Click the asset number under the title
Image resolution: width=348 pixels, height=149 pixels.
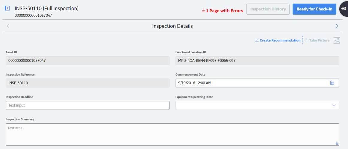point(33,16)
